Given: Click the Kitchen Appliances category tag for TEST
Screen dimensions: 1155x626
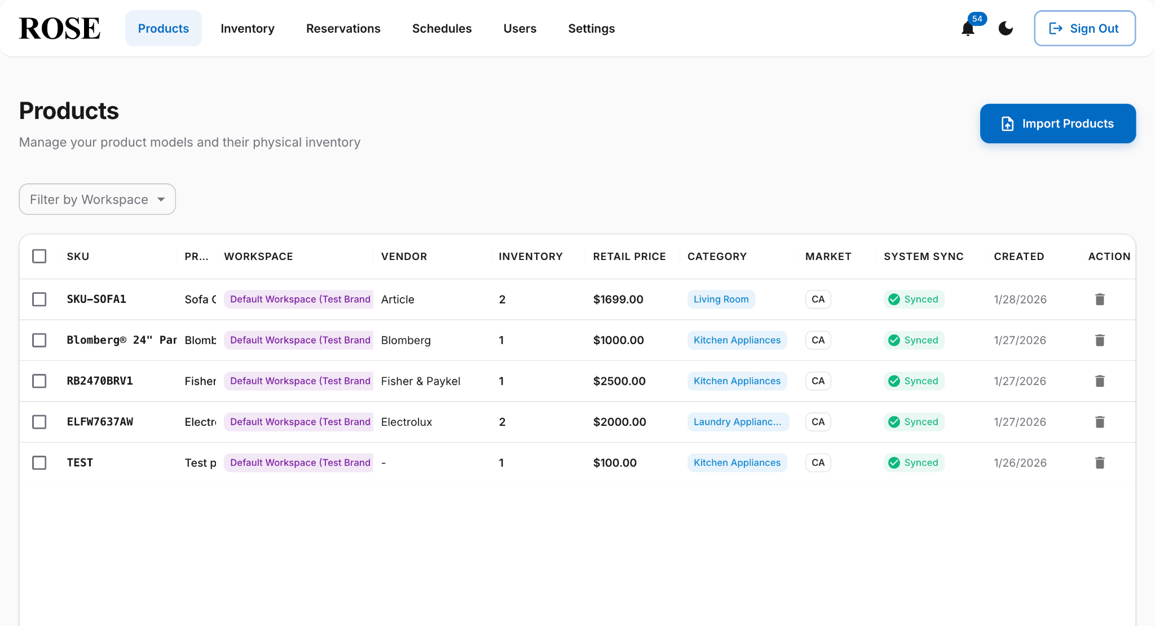Looking at the screenshot, I should (x=737, y=462).
